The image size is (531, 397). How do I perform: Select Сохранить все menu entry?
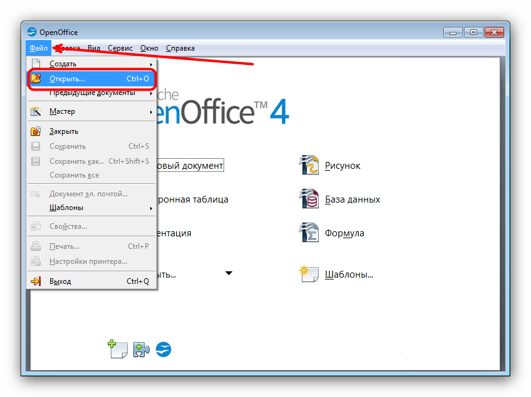[x=91, y=175]
